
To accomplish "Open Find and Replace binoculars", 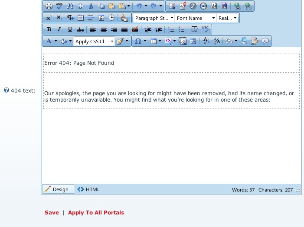I will (70, 6).
